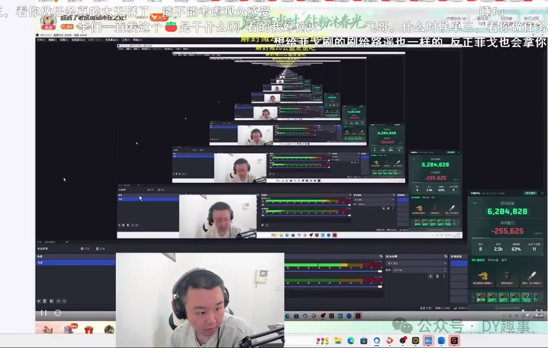Move scene up in the outermost OBS window

pyautogui.click(x=58, y=301)
